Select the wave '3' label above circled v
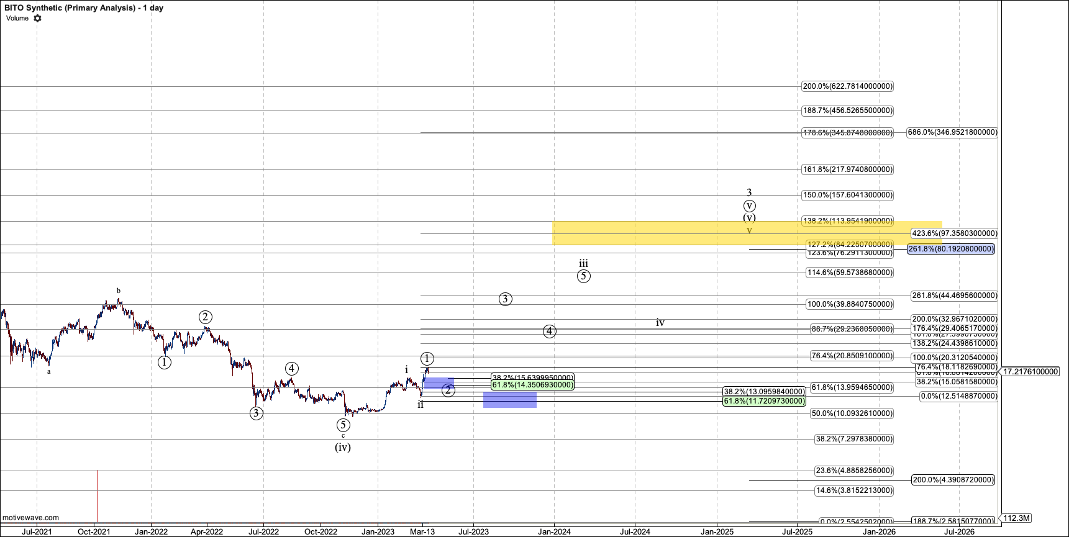This screenshot has width=1069, height=537. (749, 192)
